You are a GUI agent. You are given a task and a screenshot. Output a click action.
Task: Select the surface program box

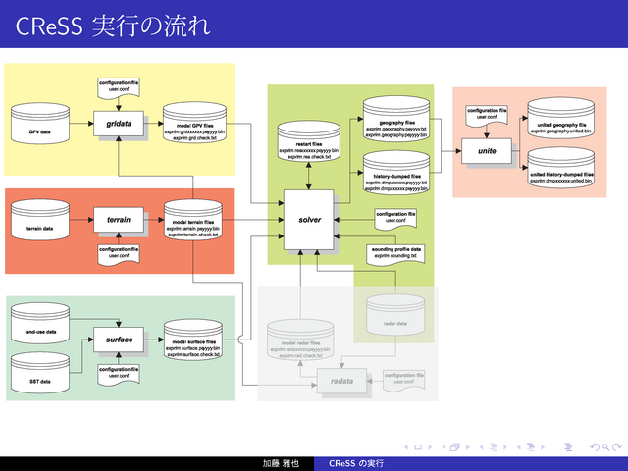coord(119,340)
